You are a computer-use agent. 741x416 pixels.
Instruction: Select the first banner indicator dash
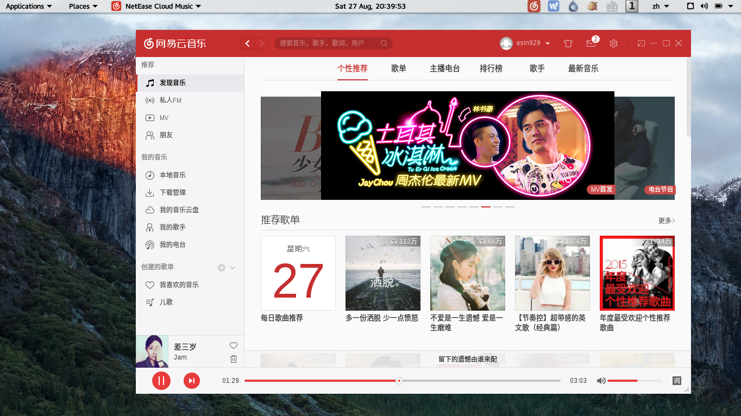(426, 207)
